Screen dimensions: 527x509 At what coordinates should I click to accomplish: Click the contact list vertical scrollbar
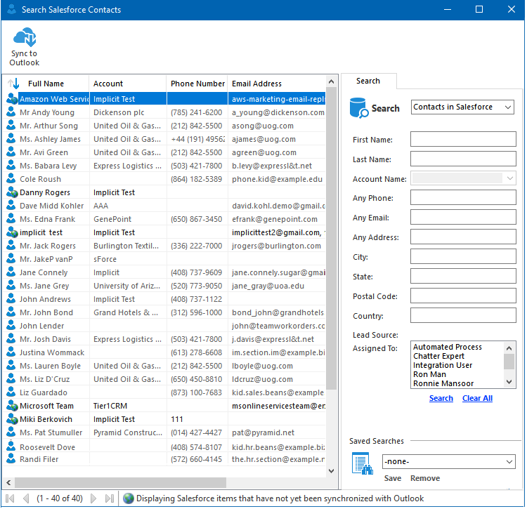332,239
